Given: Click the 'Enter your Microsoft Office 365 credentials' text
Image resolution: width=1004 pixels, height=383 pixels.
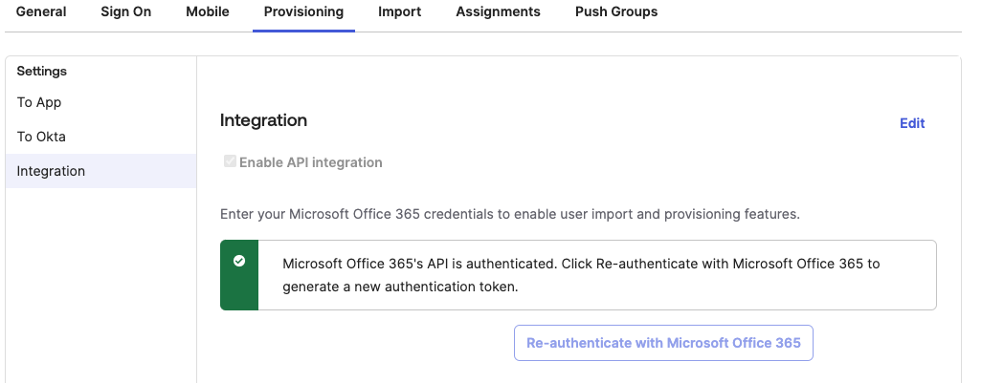Looking at the screenshot, I should (x=510, y=214).
